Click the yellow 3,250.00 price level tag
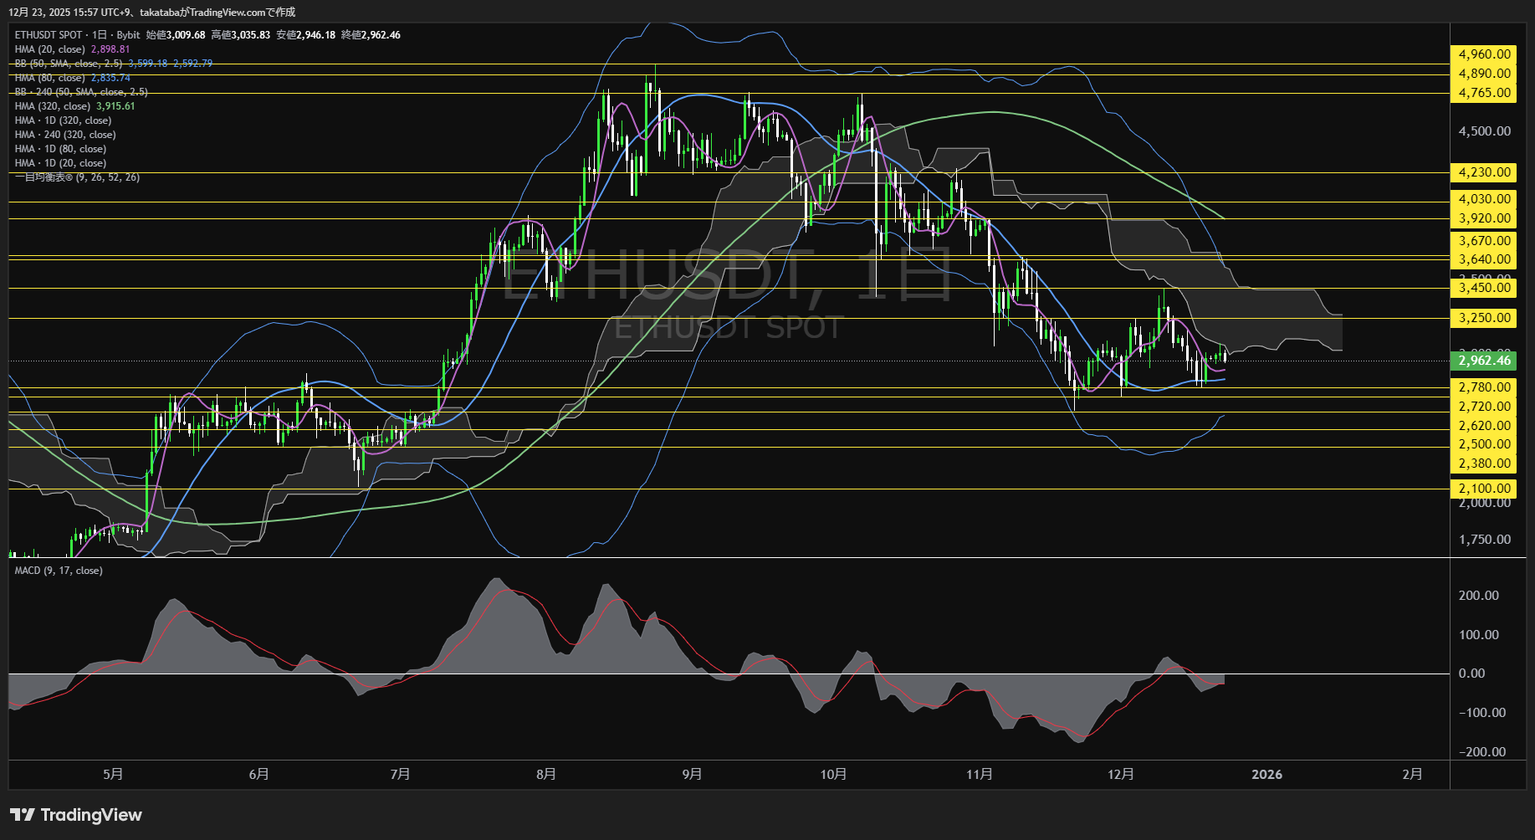 1483,318
